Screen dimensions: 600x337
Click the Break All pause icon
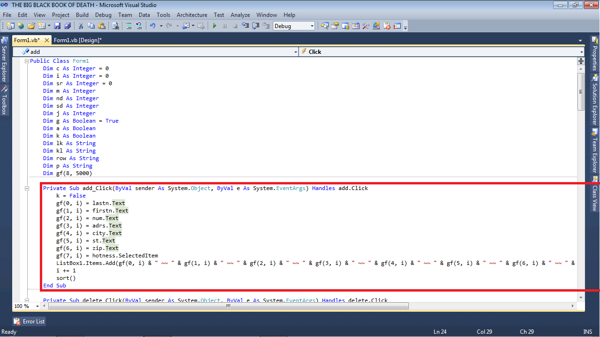pos(225,26)
